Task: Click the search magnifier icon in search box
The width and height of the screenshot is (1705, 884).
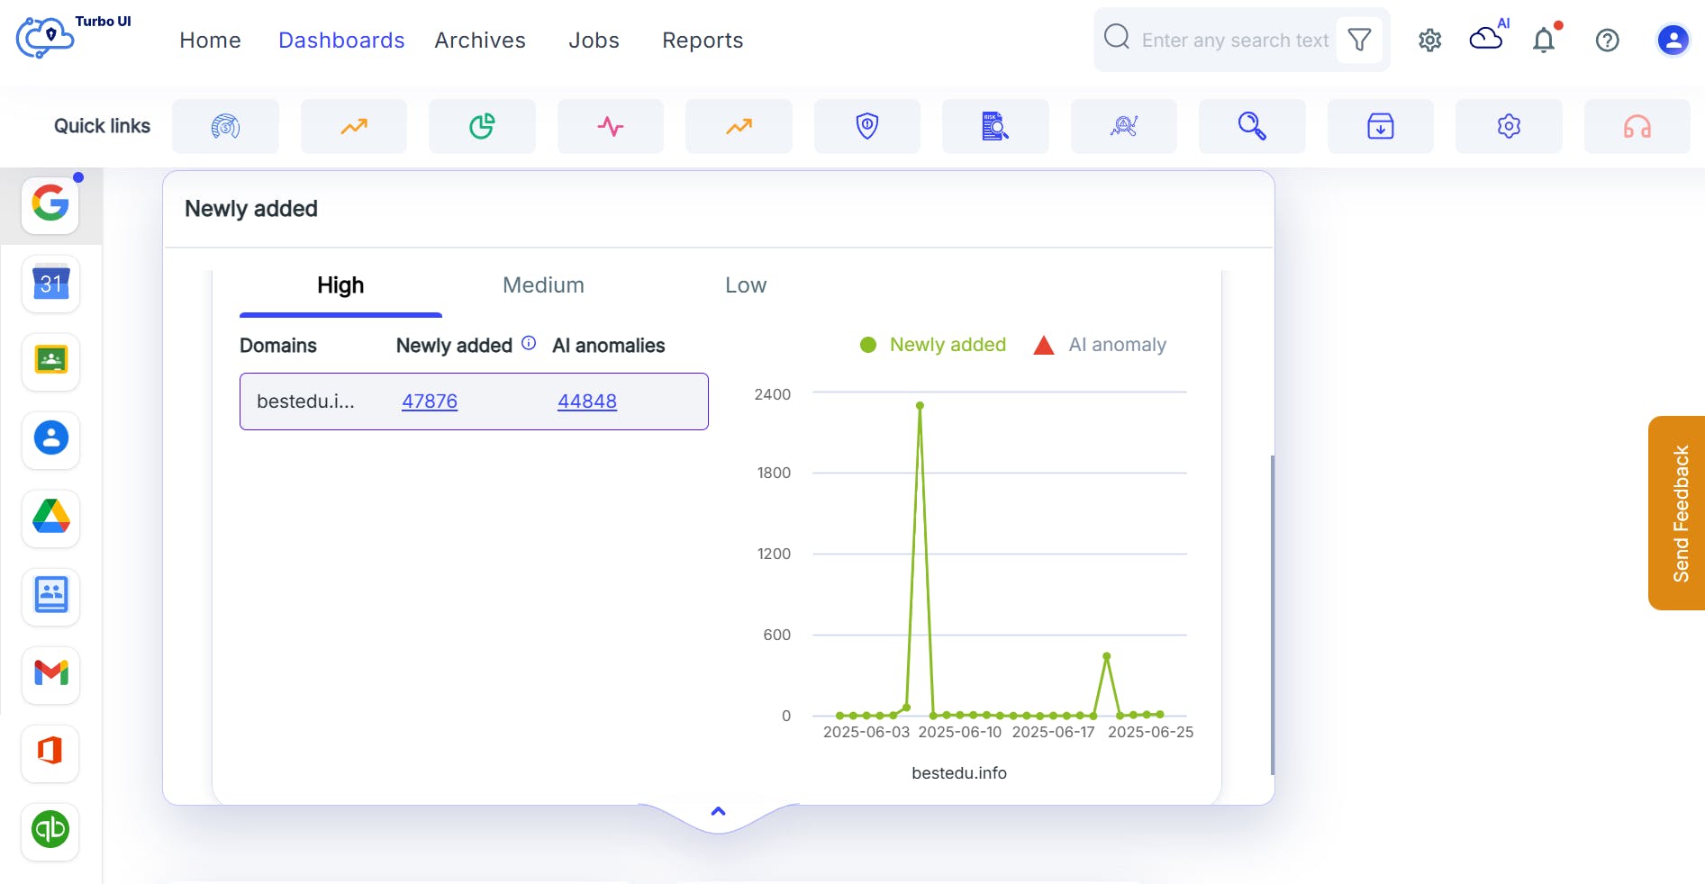Action: (1117, 37)
